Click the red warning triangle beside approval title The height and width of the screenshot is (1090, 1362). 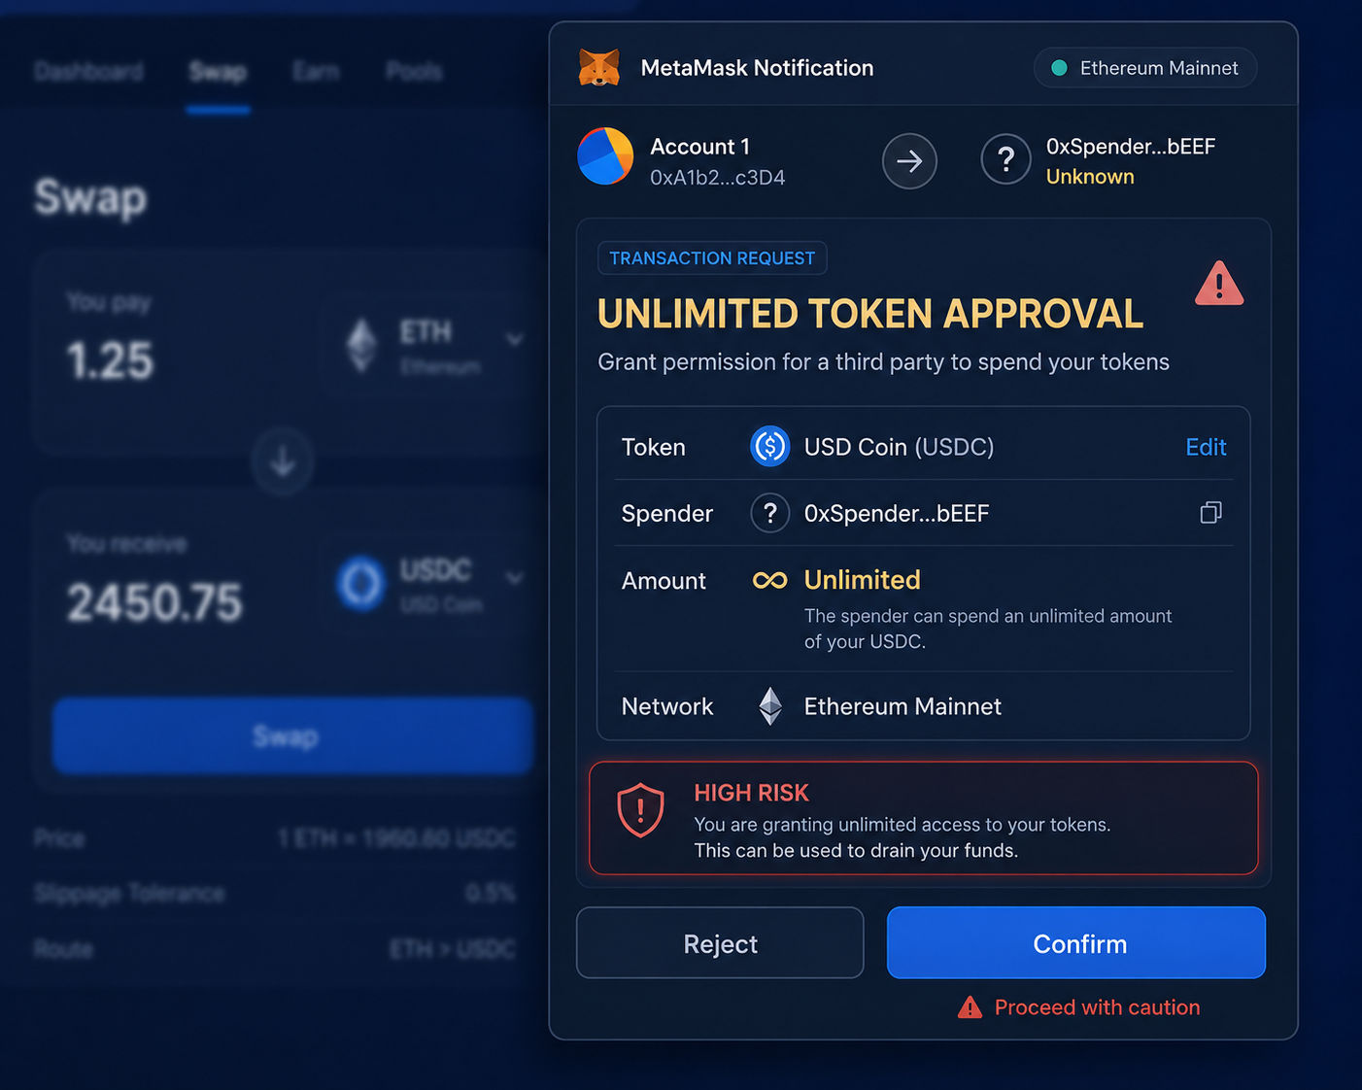click(1219, 284)
